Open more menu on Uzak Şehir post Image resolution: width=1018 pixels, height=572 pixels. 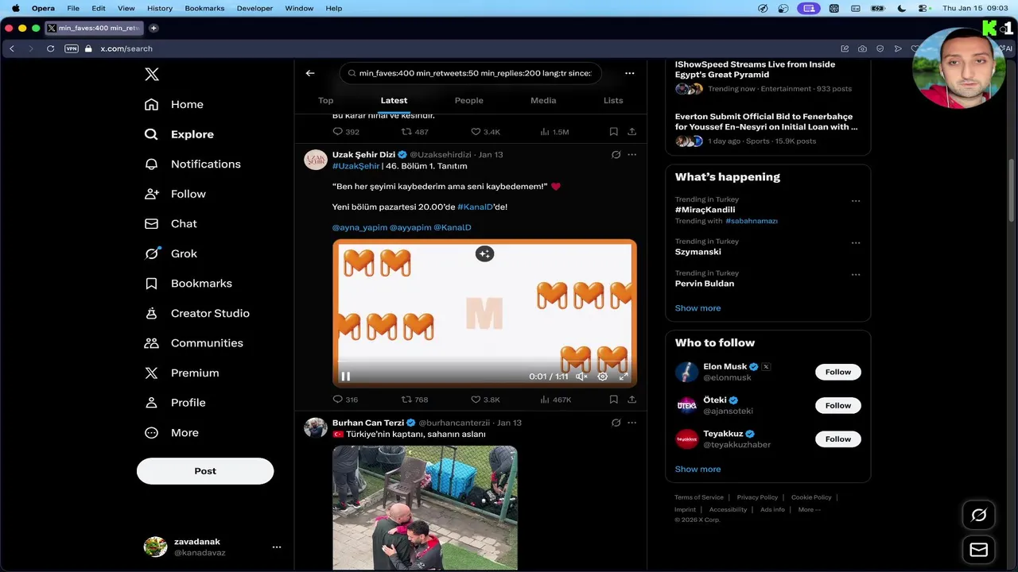pos(631,155)
